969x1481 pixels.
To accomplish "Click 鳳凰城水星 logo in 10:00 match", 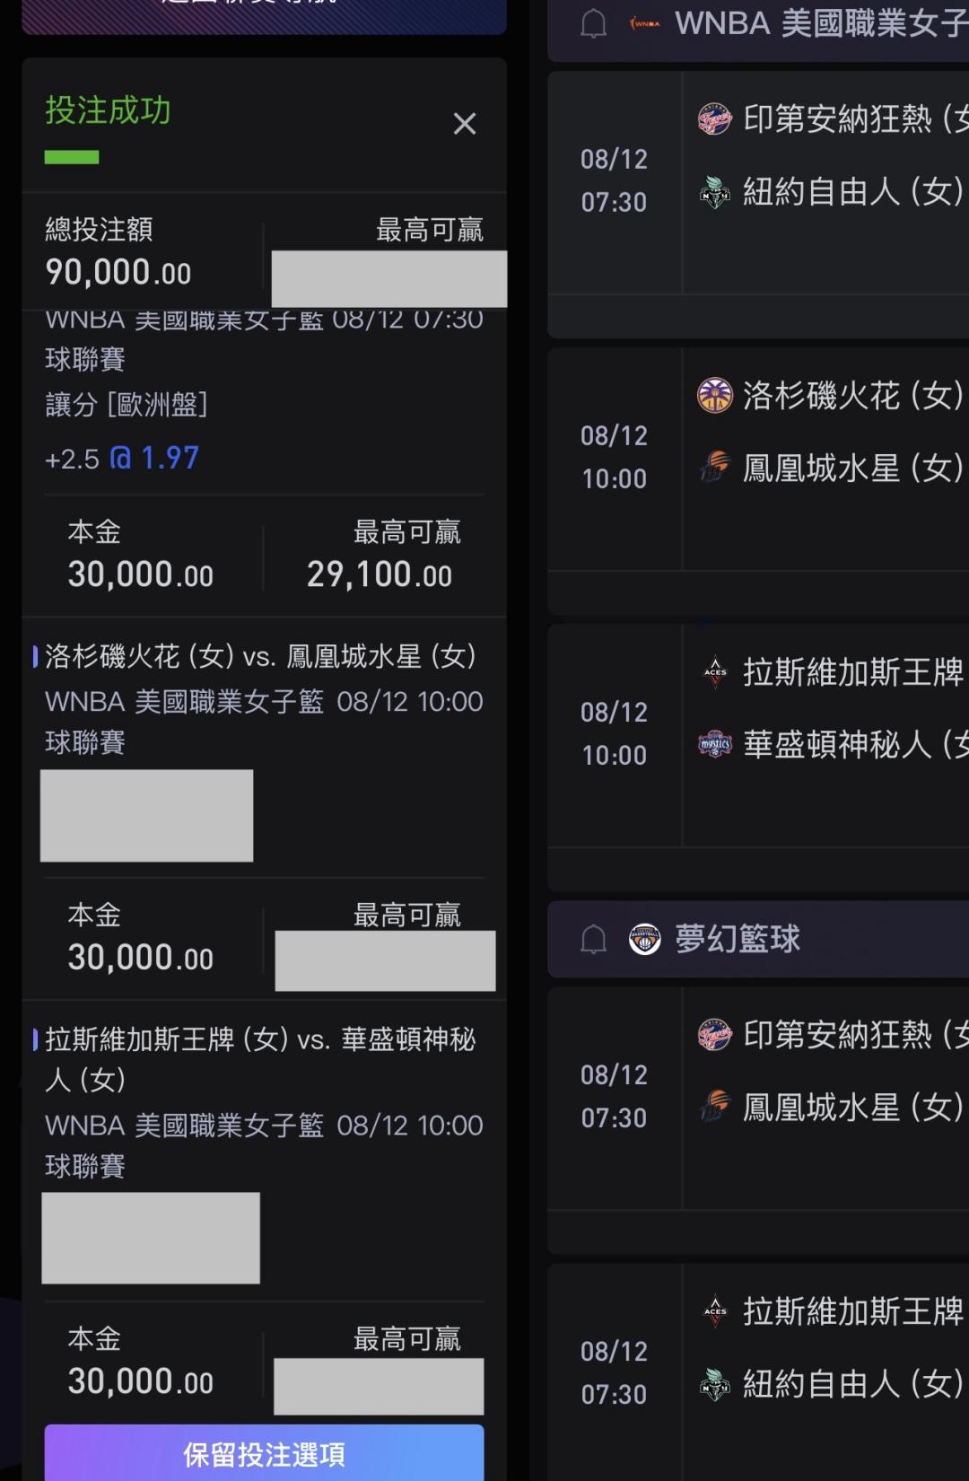I will pyautogui.click(x=714, y=468).
